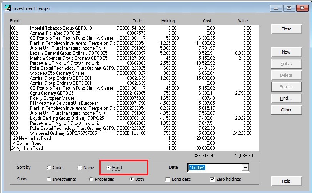The width and height of the screenshot is (312, 193).
Task: Select the 14 Colman Road property row
Action: pos(135,143)
